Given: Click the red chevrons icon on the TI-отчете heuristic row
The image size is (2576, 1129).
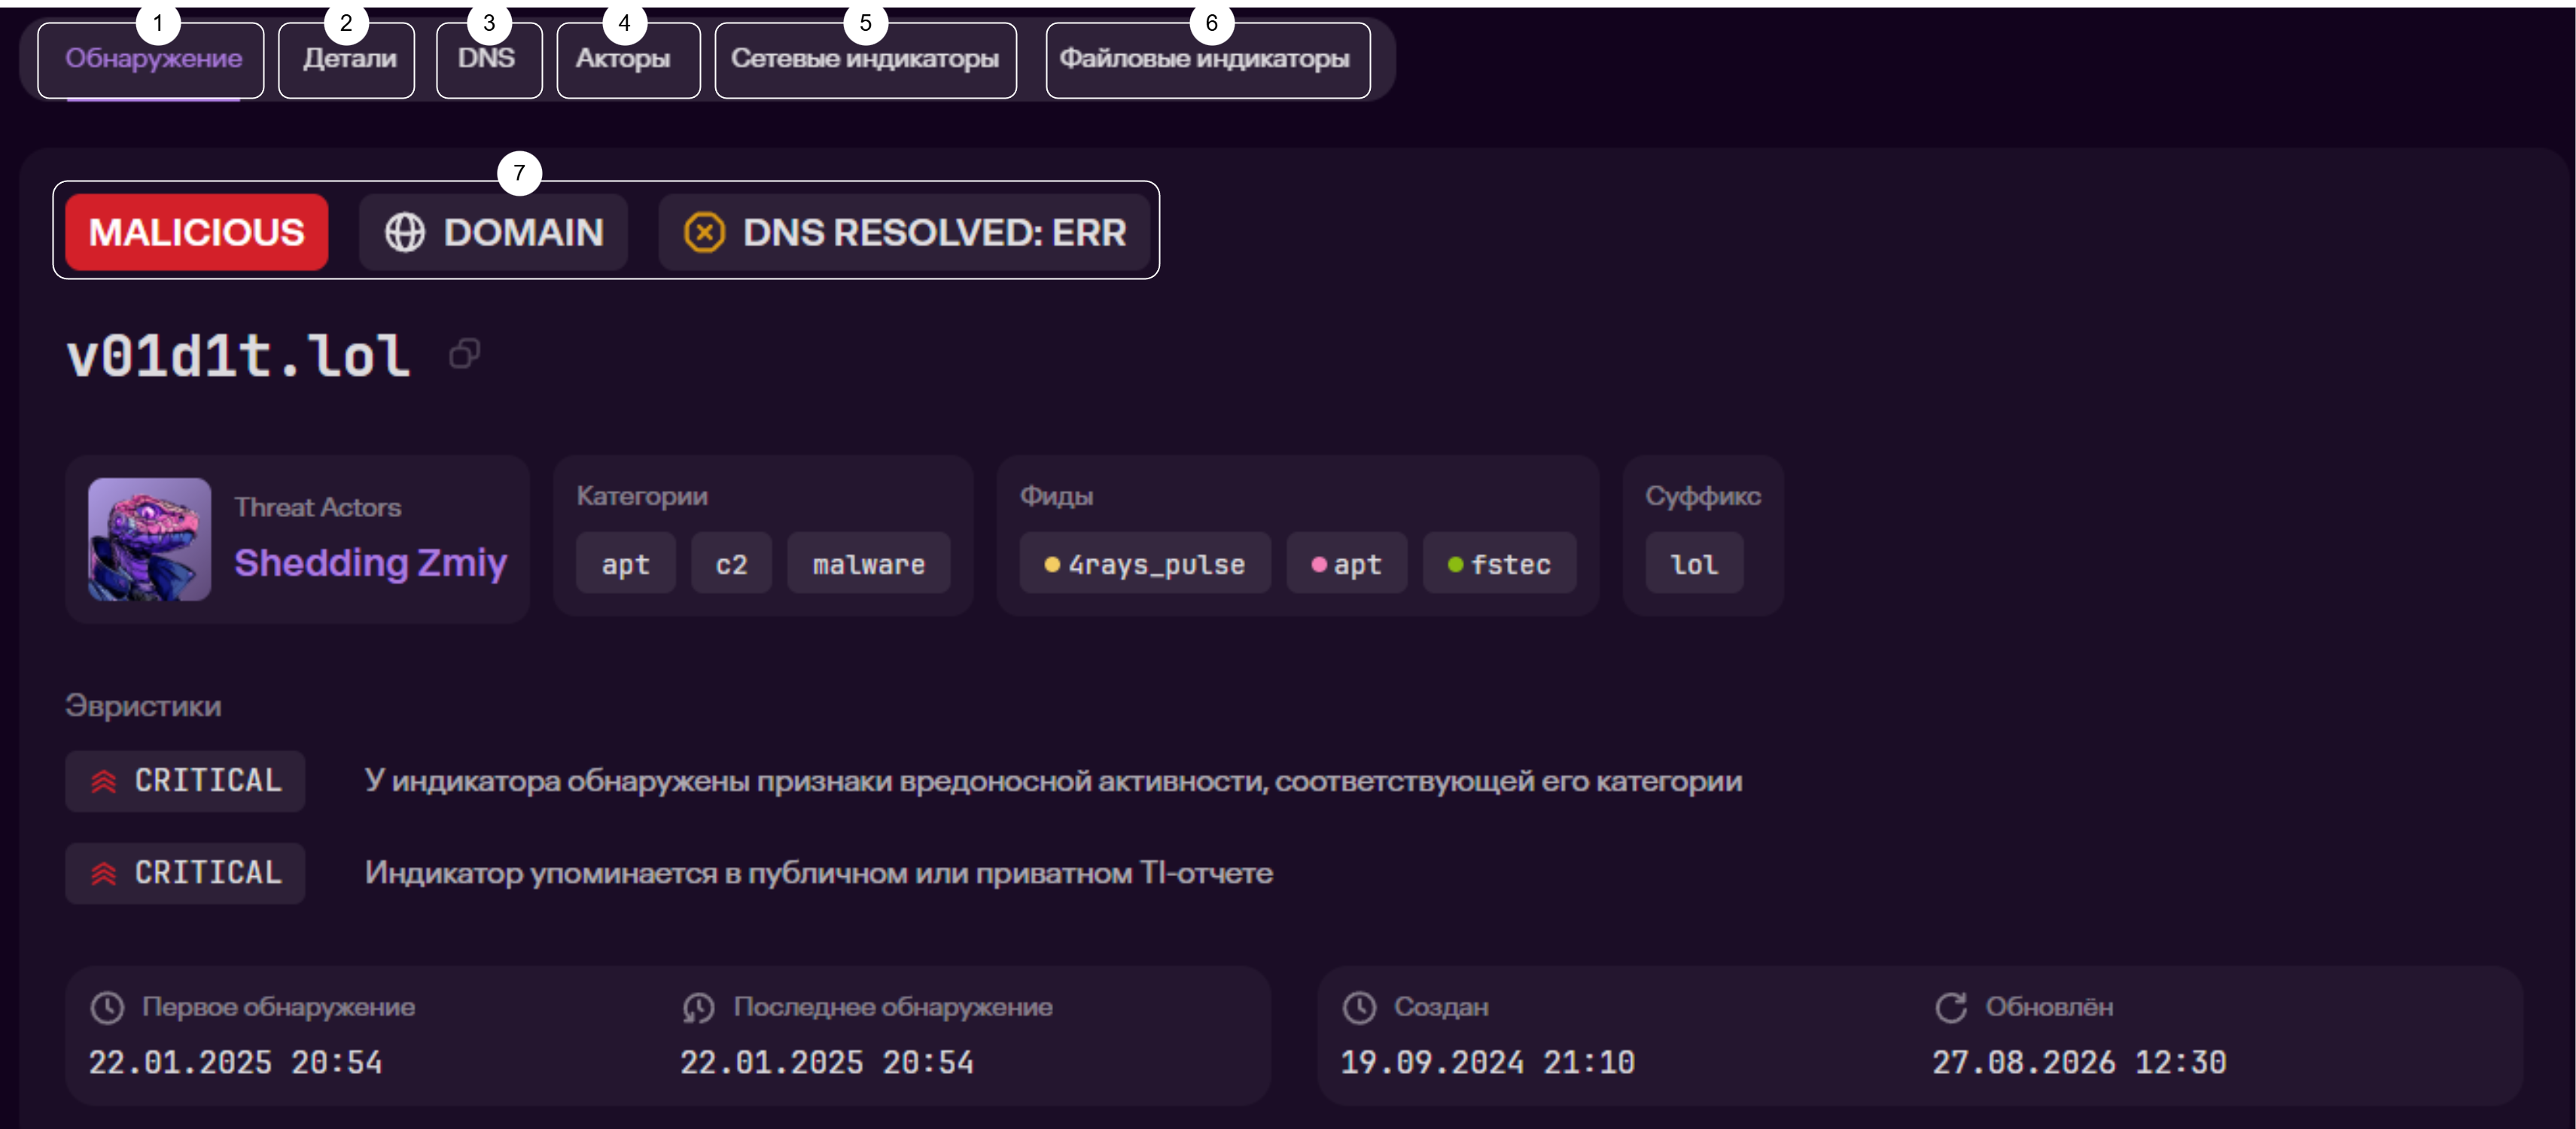Looking at the screenshot, I should pos(104,873).
